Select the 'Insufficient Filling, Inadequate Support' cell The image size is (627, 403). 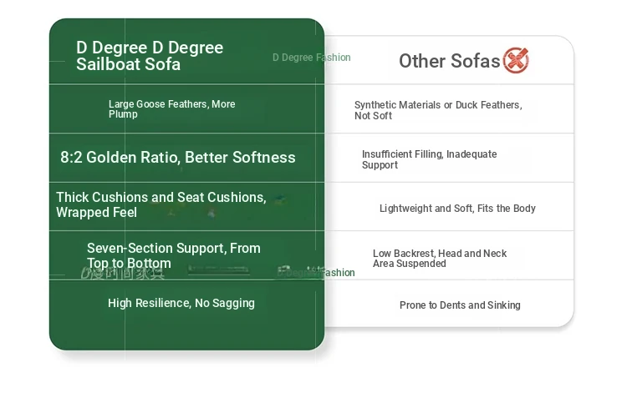(x=429, y=159)
